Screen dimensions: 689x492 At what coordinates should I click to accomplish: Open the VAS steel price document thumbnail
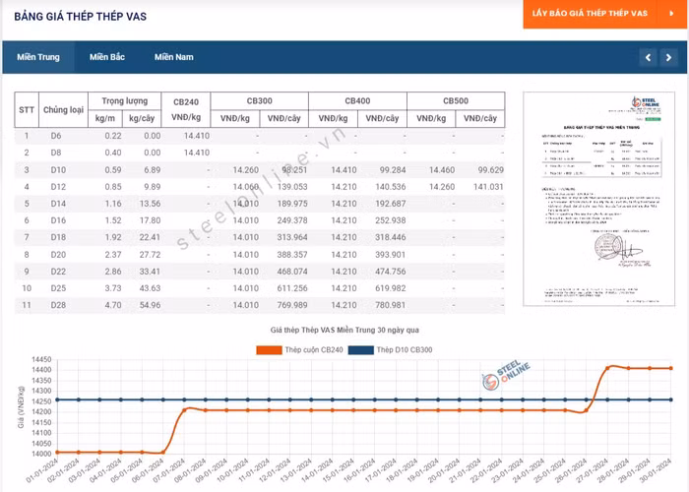point(598,199)
